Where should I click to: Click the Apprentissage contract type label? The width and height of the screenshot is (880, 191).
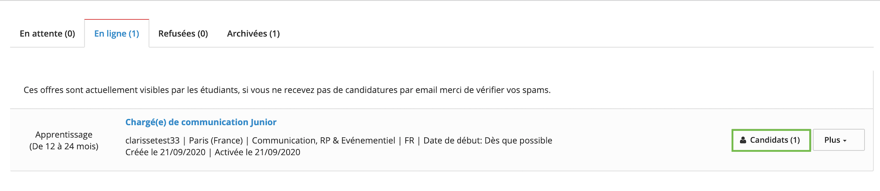tap(64, 135)
